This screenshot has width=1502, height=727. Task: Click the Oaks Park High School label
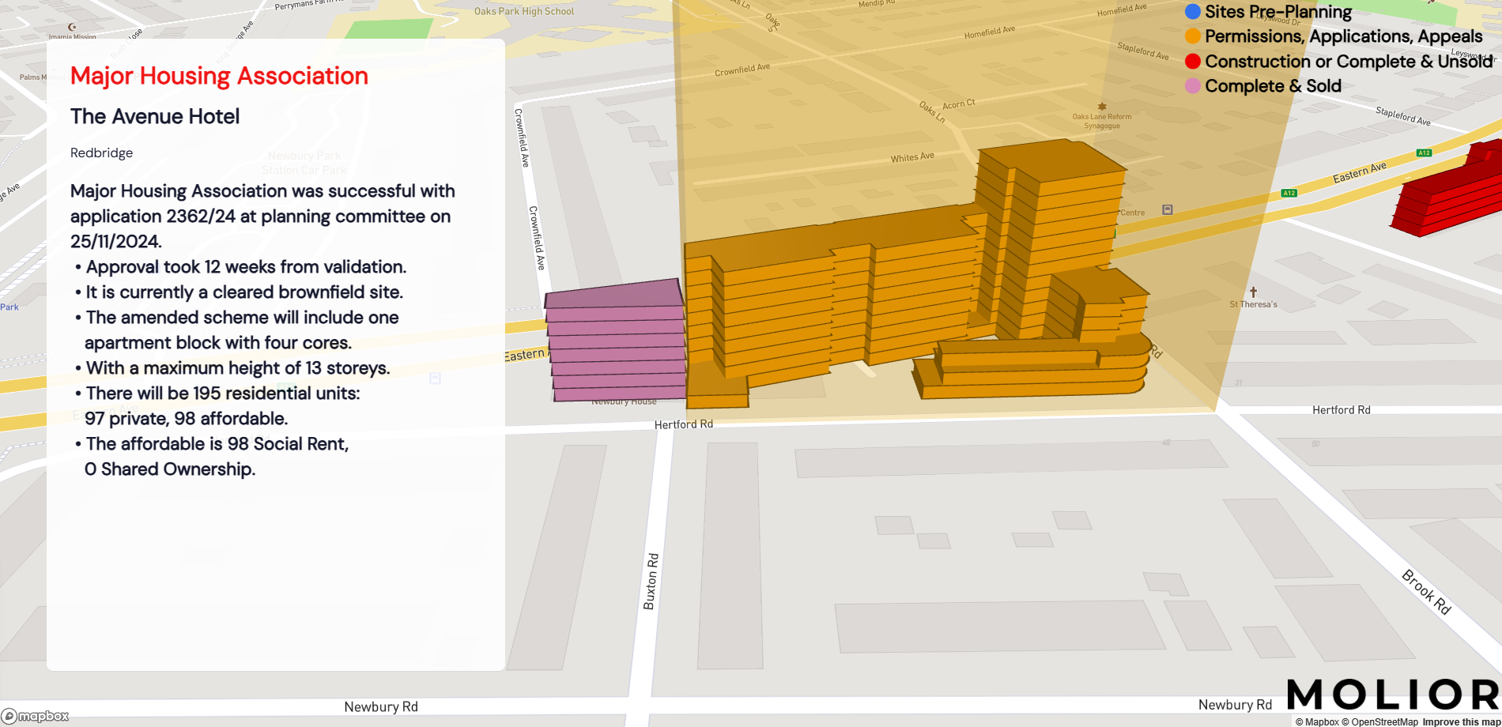click(x=524, y=12)
